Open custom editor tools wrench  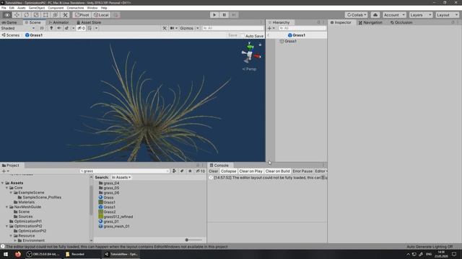[x=65, y=15]
